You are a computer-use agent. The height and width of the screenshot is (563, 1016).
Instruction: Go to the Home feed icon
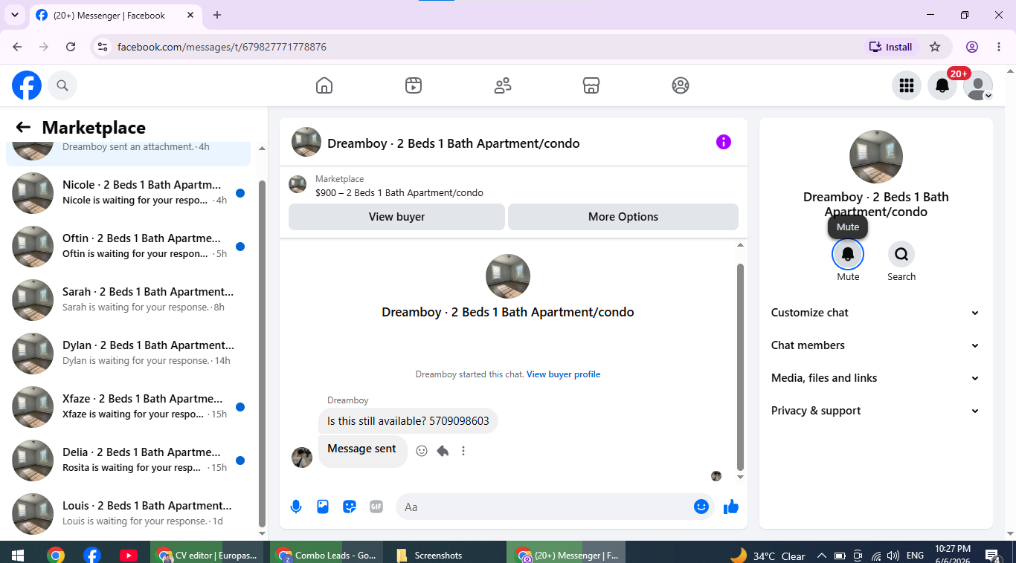[x=324, y=85]
